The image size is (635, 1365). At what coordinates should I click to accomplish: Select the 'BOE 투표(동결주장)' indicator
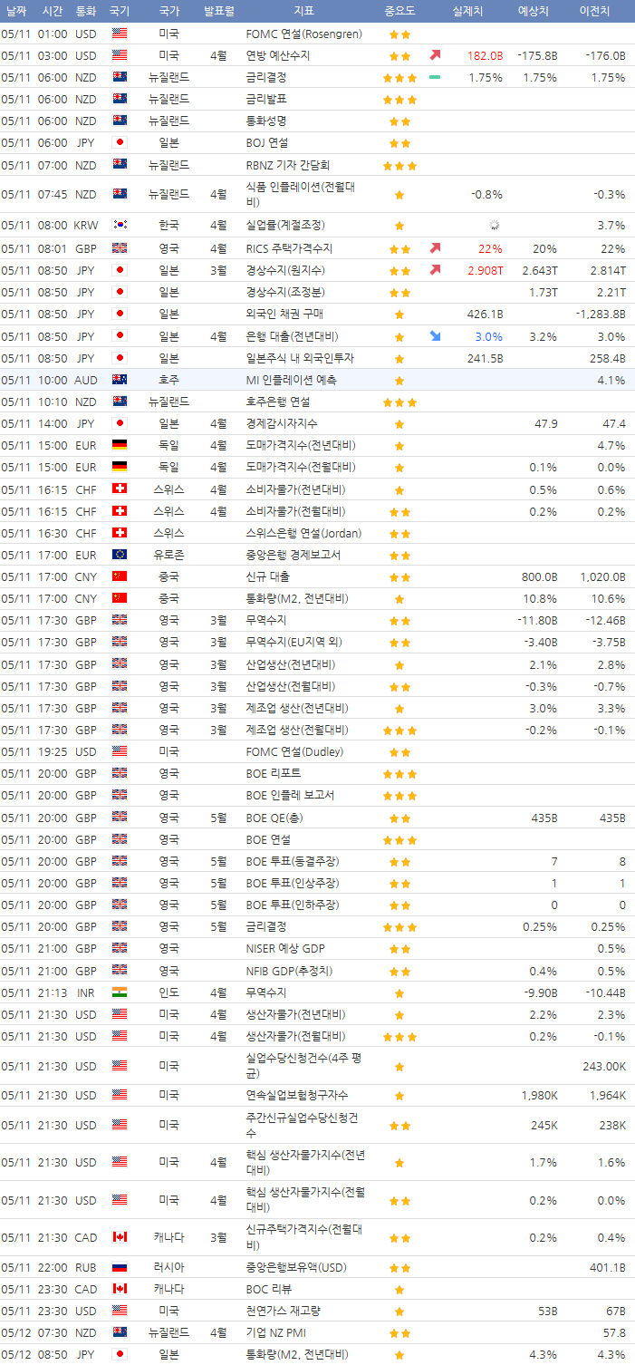point(293,861)
